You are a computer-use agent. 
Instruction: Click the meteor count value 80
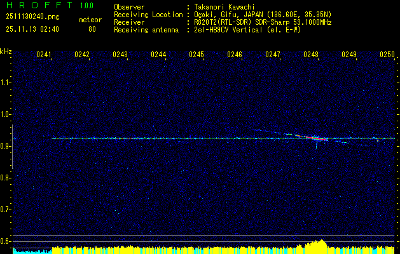[x=92, y=29]
